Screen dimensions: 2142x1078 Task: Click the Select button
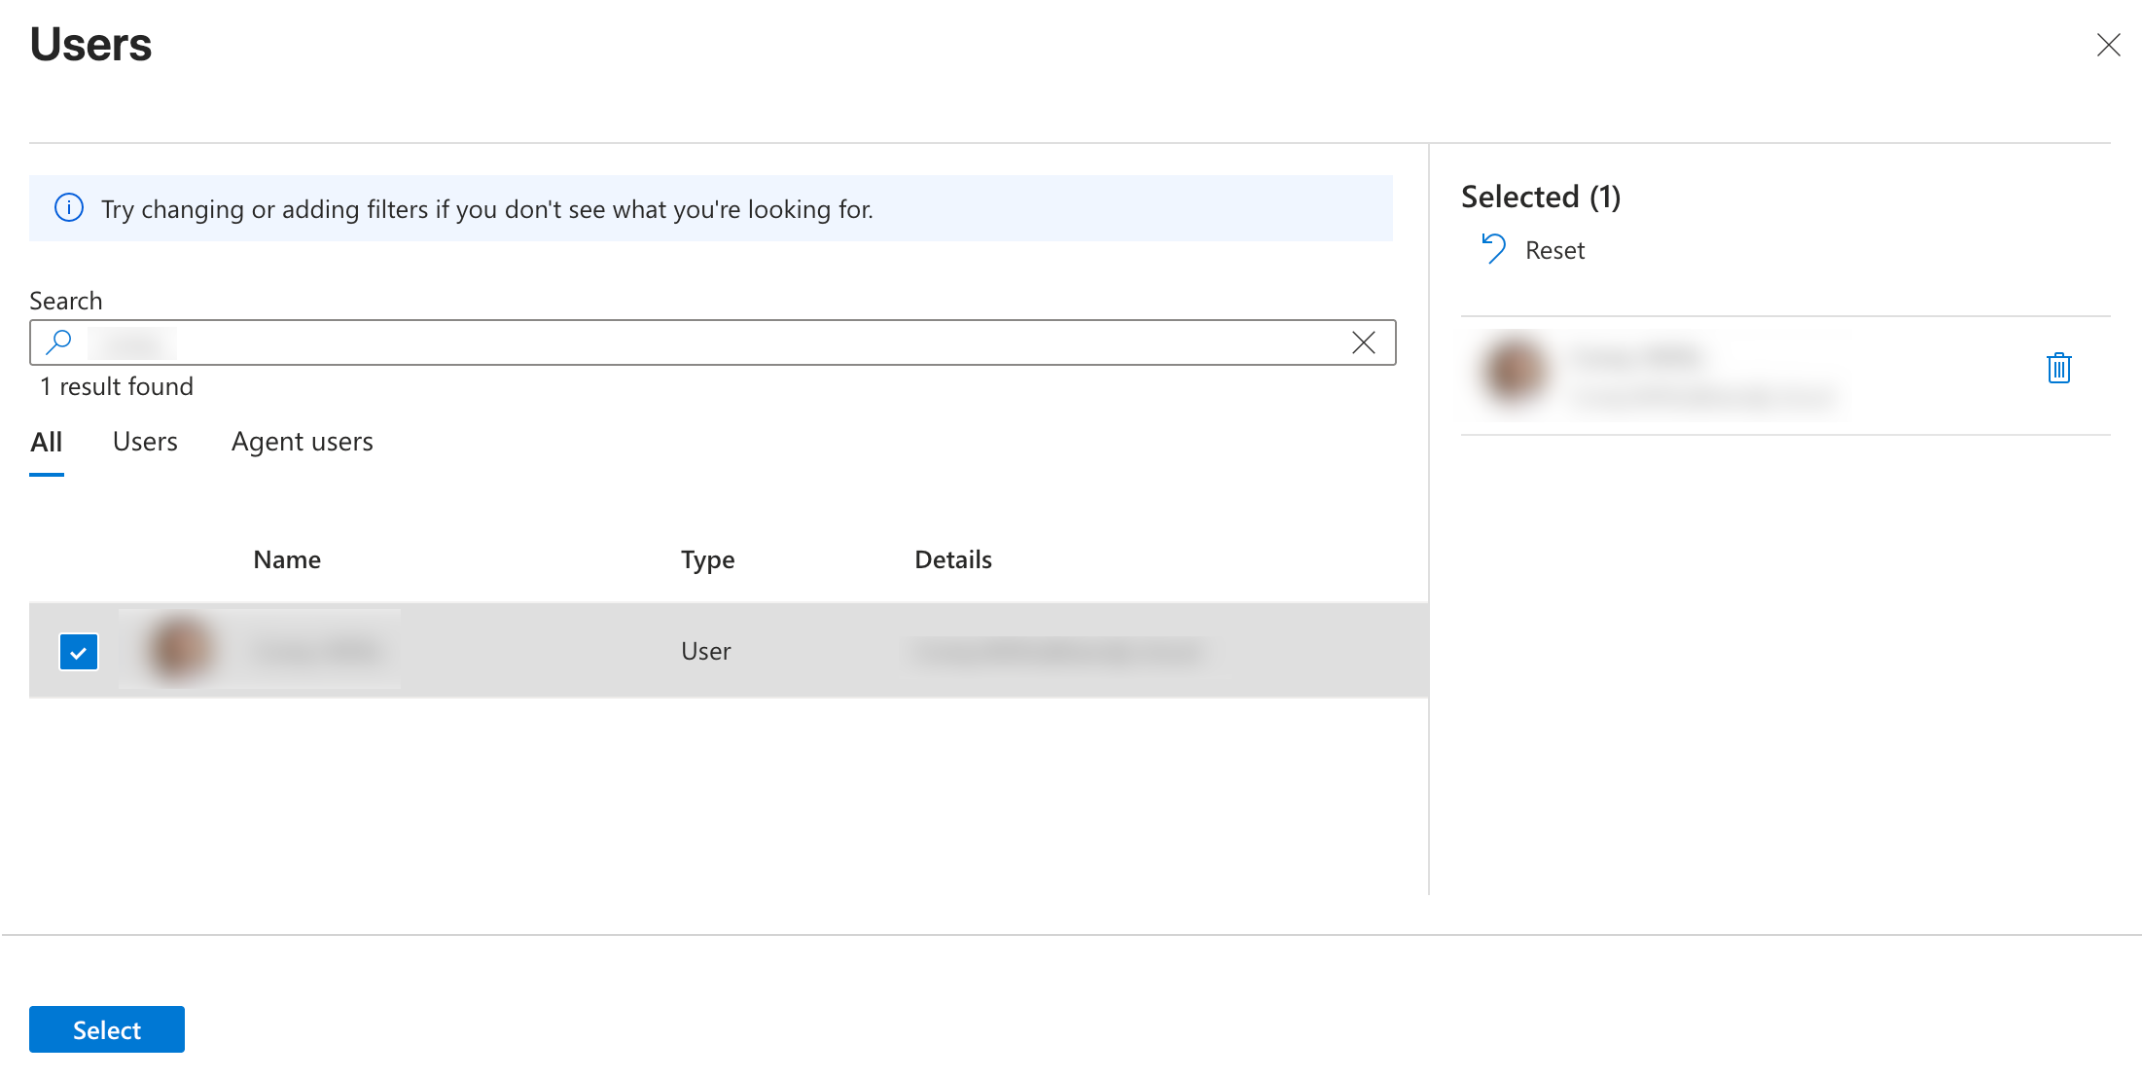tap(107, 1029)
